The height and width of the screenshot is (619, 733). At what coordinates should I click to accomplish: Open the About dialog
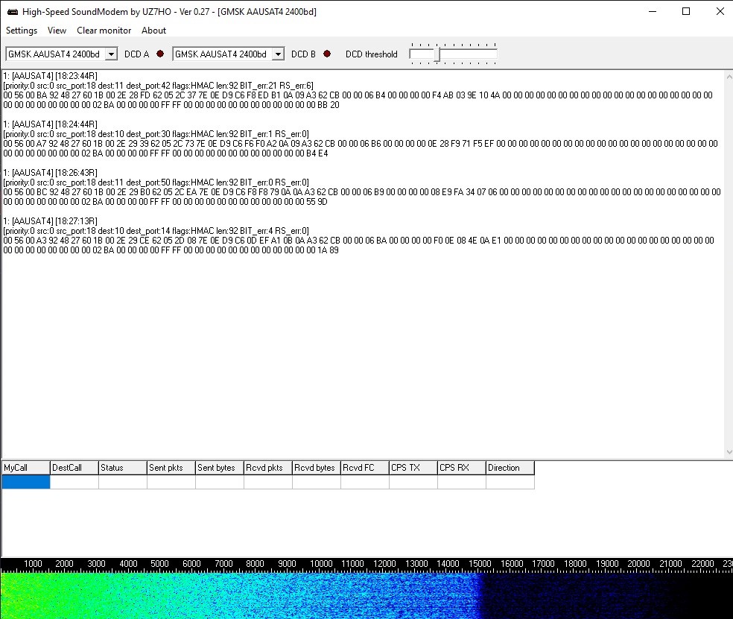[153, 31]
